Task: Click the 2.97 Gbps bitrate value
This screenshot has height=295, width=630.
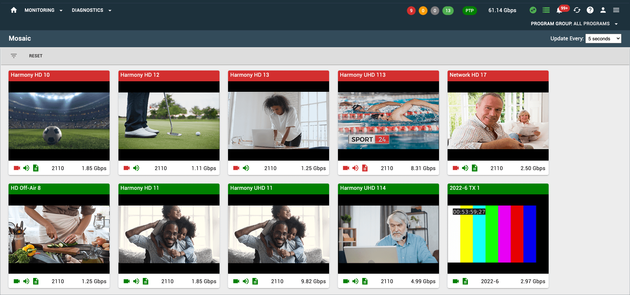Action: tap(533, 281)
